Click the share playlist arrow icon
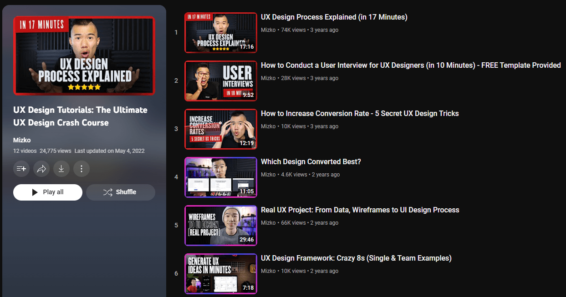This screenshot has width=566, height=297. point(41,169)
